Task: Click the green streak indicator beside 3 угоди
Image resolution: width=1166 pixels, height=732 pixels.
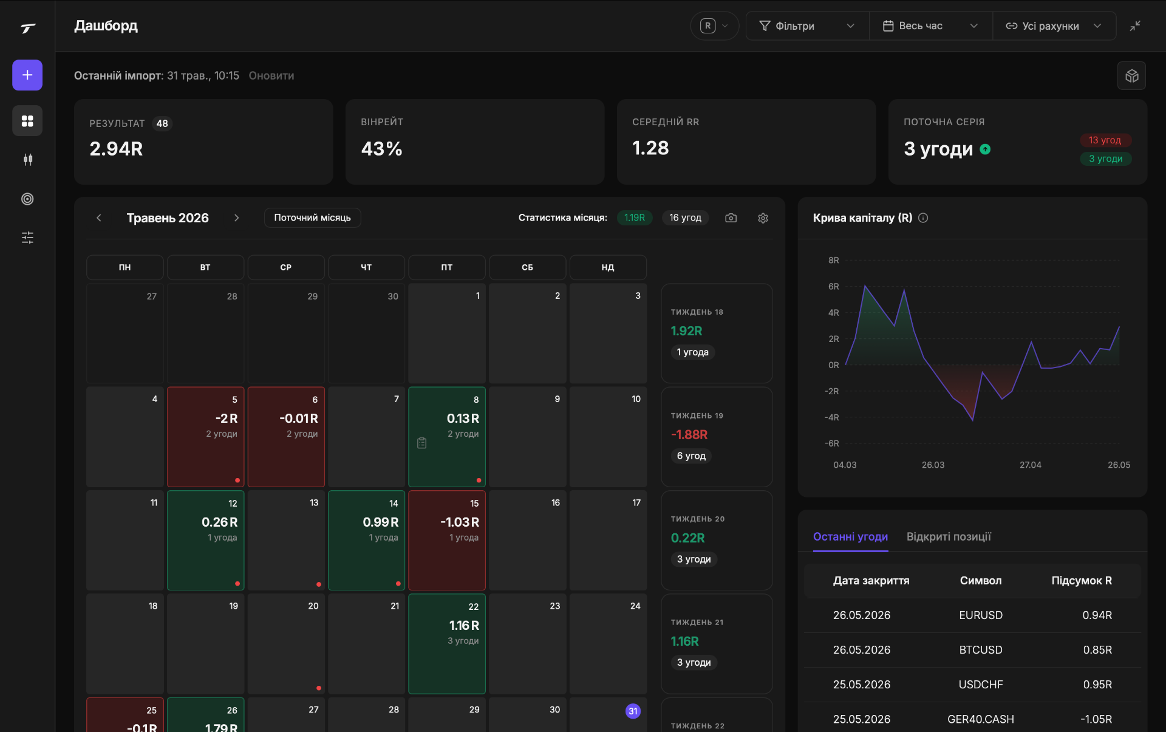Action: pyautogui.click(x=985, y=149)
